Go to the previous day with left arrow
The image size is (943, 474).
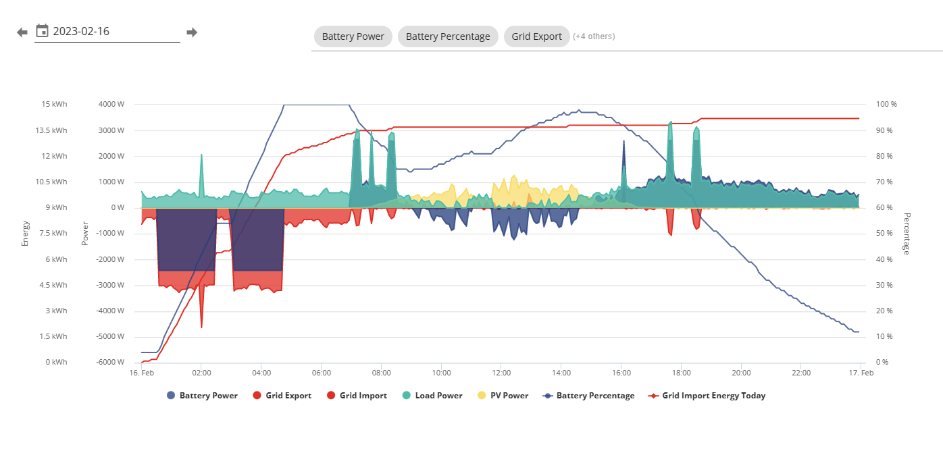click(x=22, y=32)
